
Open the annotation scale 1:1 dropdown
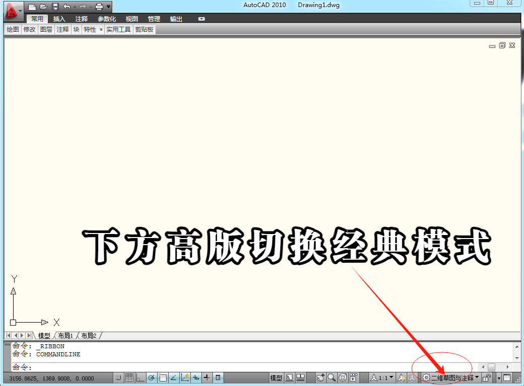coord(382,378)
